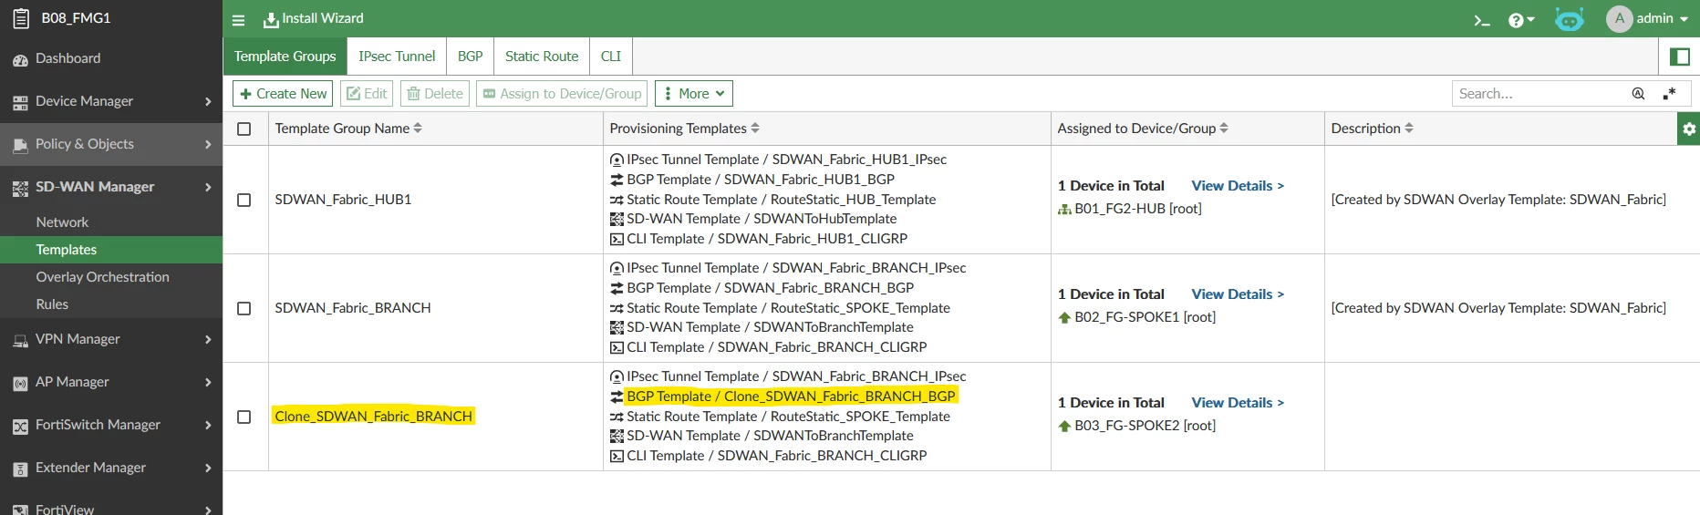Open the CLI console icon in header
This screenshot has width=1700, height=515.
1482,20
